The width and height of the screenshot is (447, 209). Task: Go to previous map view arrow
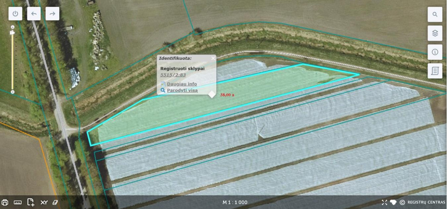pos(34,14)
